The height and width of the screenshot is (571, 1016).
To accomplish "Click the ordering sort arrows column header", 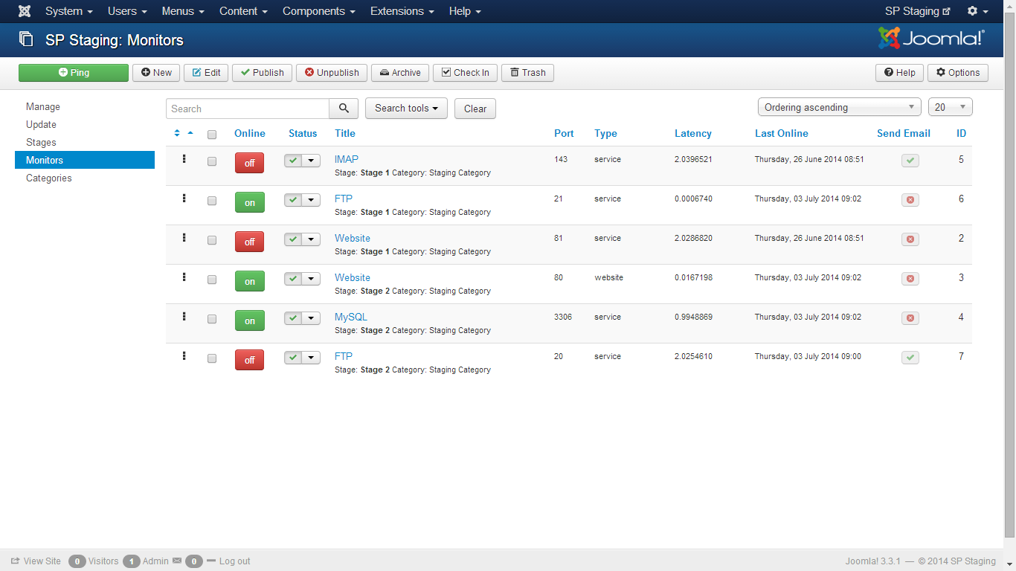I will [177, 134].
